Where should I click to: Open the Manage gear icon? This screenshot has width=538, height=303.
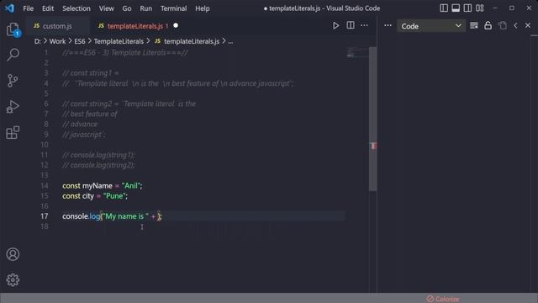click(13, 280)
